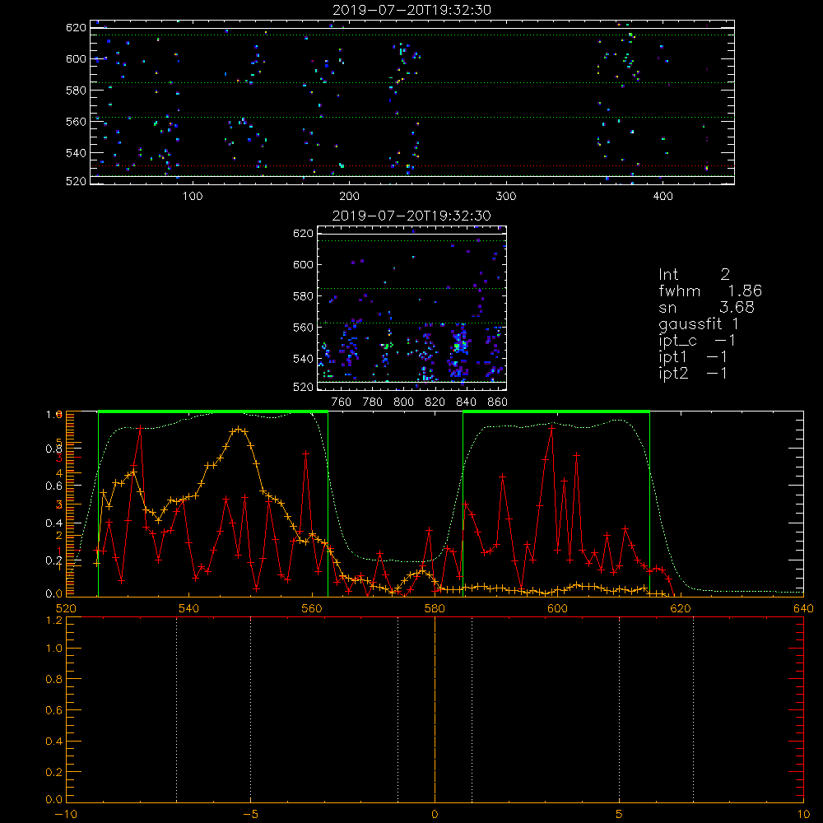Click x-axis label 540 of profile plot
Viewport: 823px width, 823px height.
(x=189, y=608)
